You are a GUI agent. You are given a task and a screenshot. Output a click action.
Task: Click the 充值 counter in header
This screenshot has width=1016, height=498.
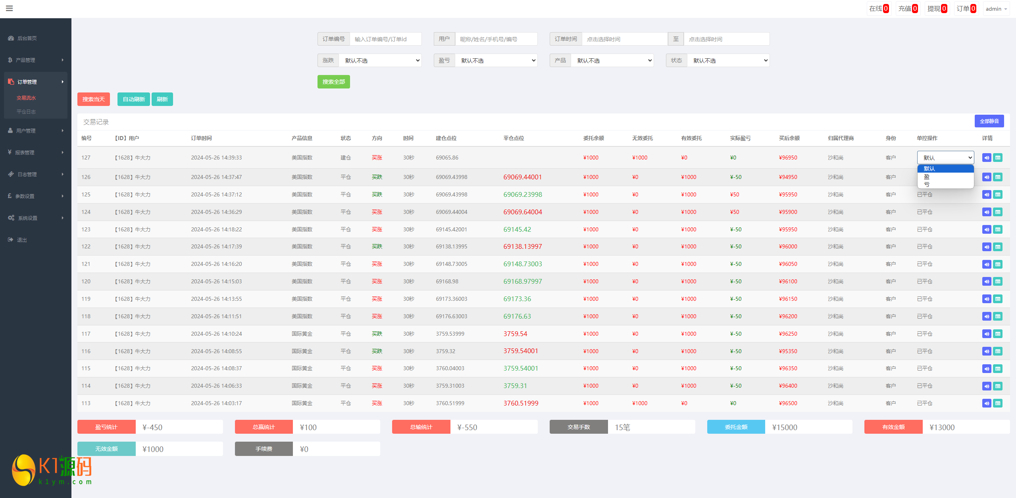click(x=908, y=9)
